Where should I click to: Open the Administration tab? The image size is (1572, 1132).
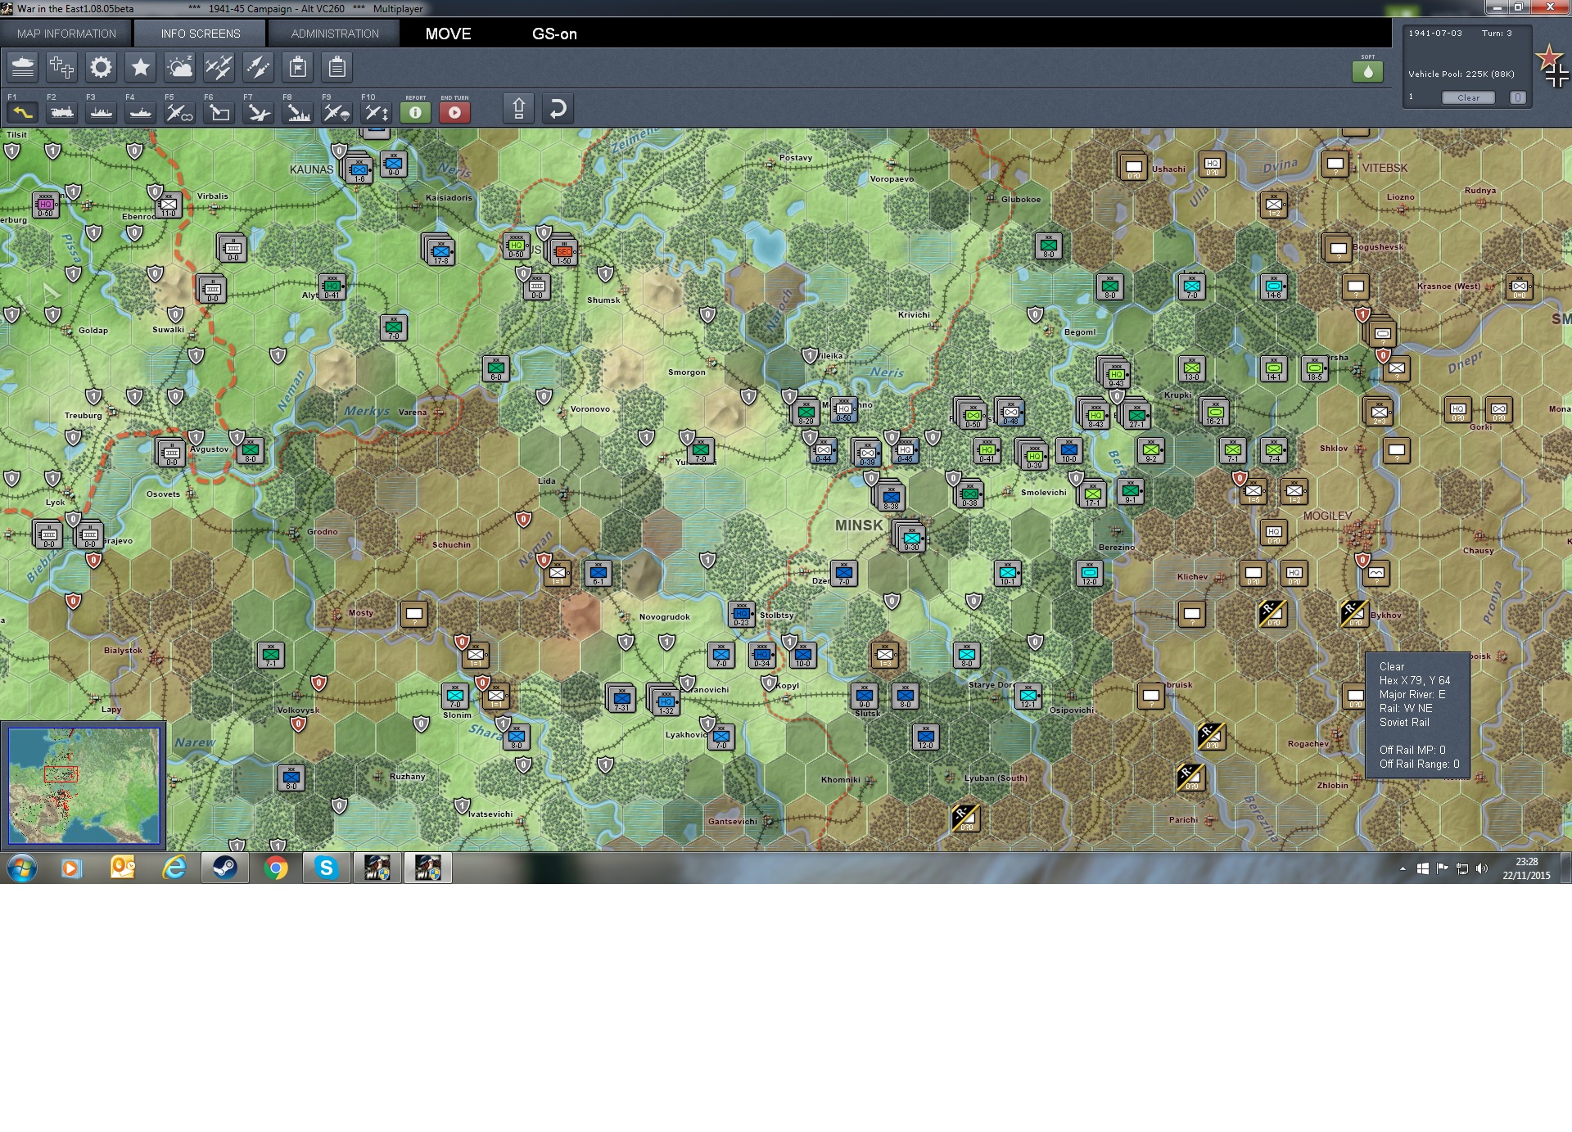click(x=335, y=34)
